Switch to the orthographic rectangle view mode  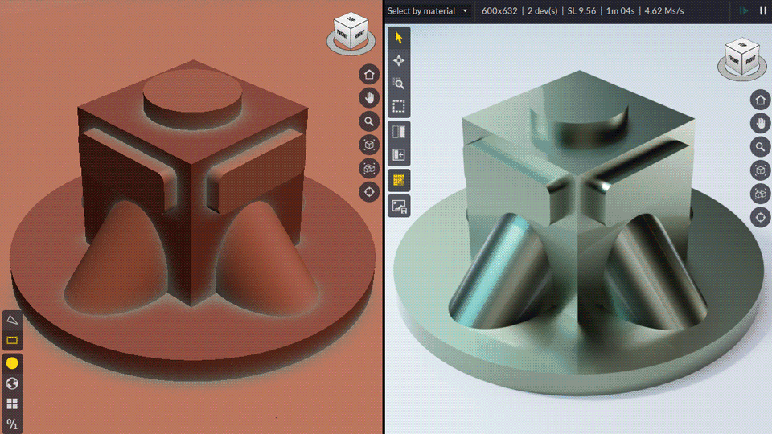click(12, 340)
